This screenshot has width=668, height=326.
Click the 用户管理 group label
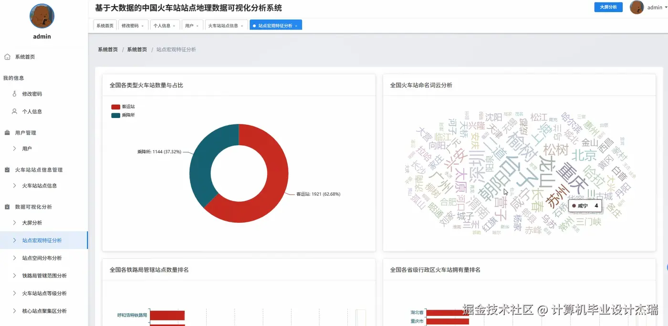pos(25,133)
